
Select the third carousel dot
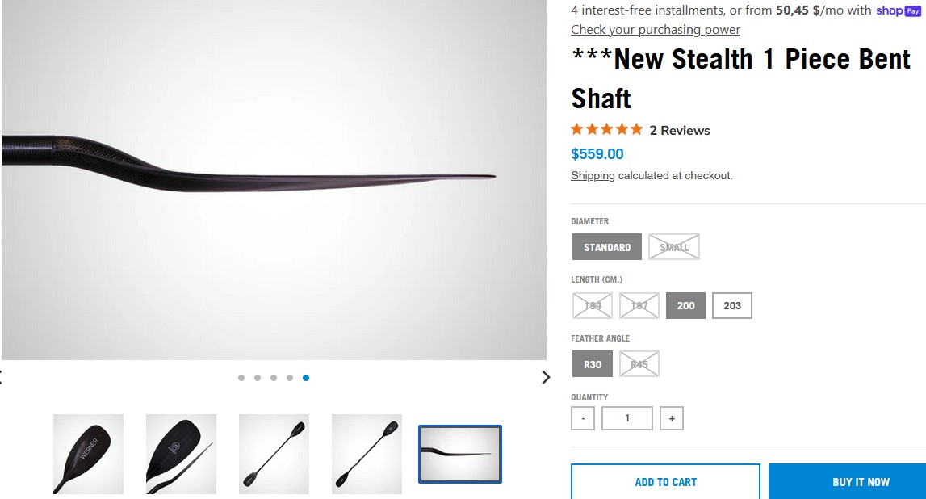[x=274, y=378]
